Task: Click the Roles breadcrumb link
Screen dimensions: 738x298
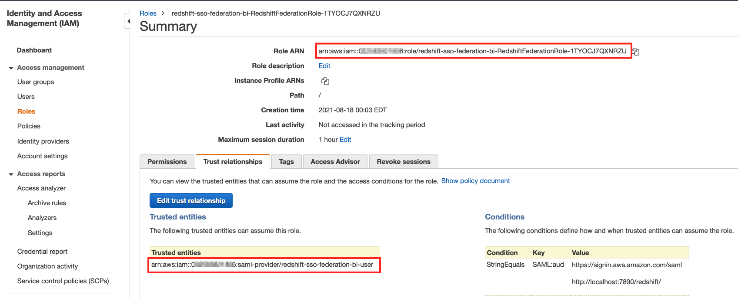Action: point(148,13)
